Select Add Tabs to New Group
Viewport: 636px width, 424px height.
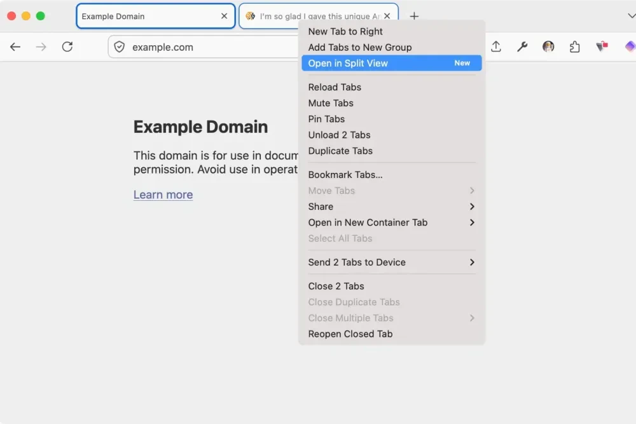tap(391, 47)
